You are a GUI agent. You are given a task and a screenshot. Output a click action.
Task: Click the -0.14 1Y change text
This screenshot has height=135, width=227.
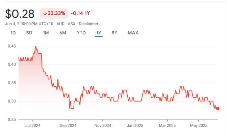coord(80,13)
